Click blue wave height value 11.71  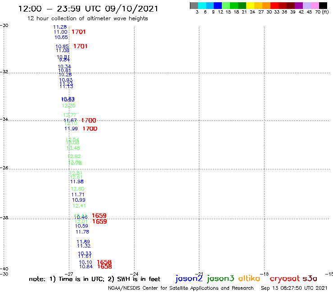(78, 195)
